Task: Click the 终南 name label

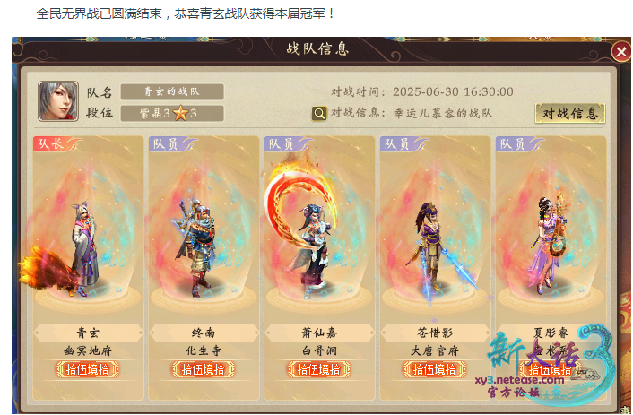Action: coord(204,333)
